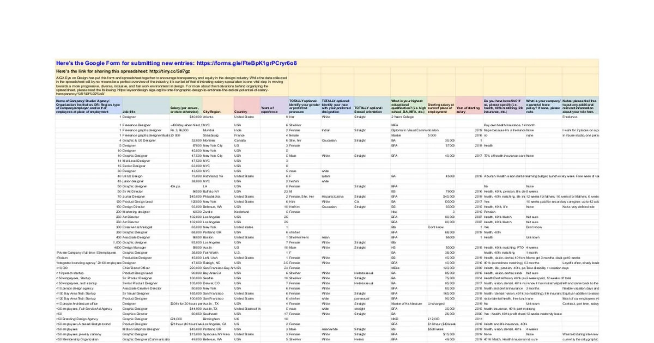Click the 'Years of experience' column header
Viewport: 654px width, 343px height.
[x=274, y=106]
